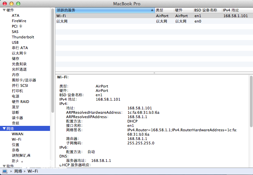Click Wi-Fi in the bottom path bar
Screen dimensions: 253x175
pos(33,171)
